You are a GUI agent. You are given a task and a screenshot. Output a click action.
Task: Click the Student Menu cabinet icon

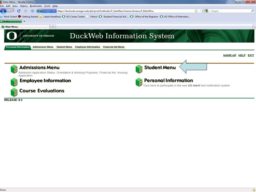click(x=139, y=69)
